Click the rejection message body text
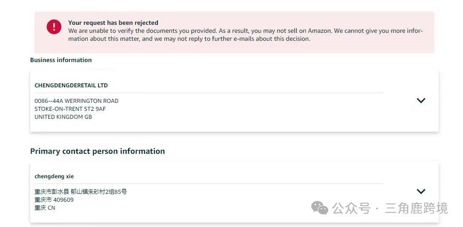This screenshot has width=463, height=227. [245, 35]
